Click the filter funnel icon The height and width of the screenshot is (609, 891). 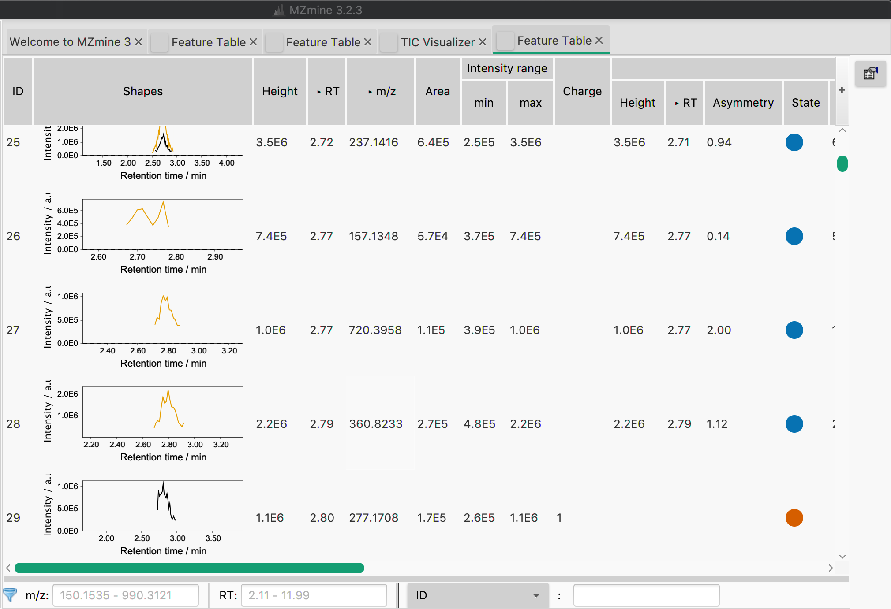(x=10, y=595)
